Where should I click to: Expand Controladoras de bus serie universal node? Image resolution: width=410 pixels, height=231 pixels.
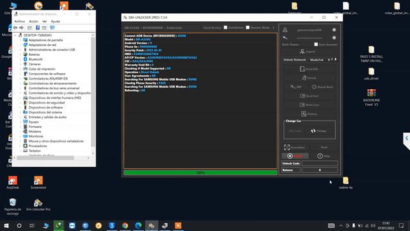[20, 89]
